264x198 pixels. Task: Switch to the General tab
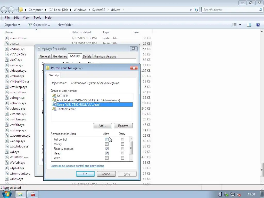click(x=45, y=56)
